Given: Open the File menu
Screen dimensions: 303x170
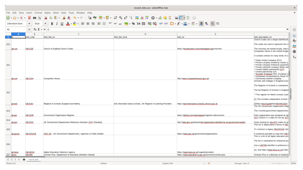Looking at the screenshot, I should (8, 13).
